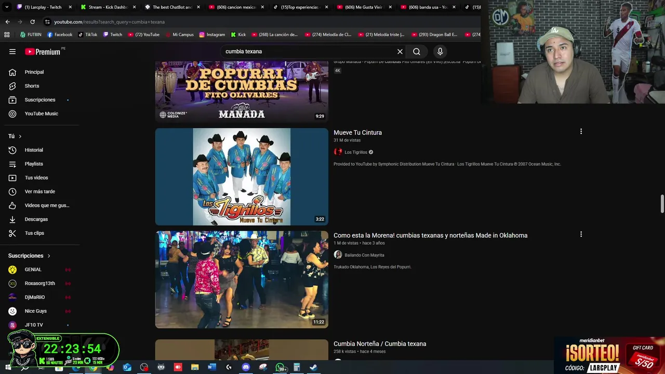Play the Popurri de Cumbias thumbnail

point(242,91)
